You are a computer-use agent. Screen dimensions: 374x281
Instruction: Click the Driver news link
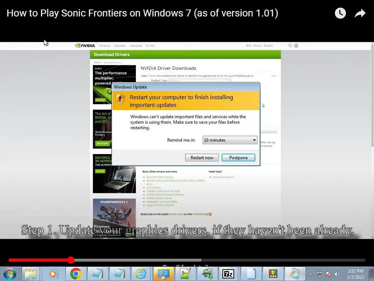176,214
